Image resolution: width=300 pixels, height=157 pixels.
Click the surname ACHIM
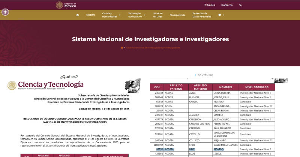click(168, 106)
